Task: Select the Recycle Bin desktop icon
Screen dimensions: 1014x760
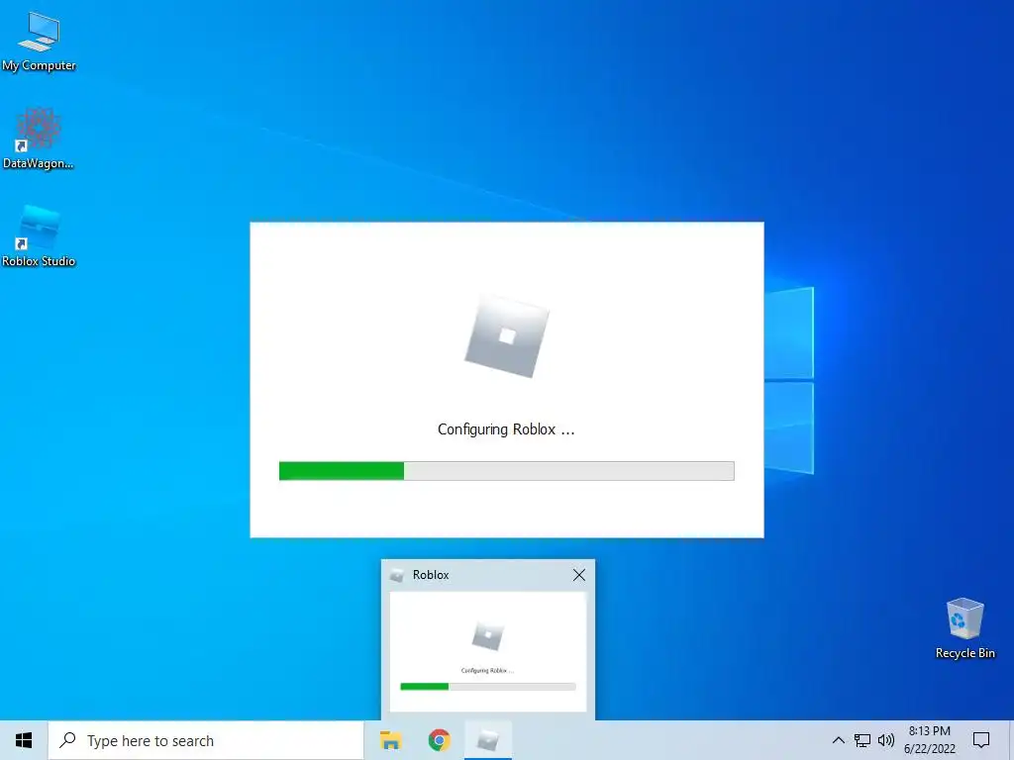Action: 964,628
